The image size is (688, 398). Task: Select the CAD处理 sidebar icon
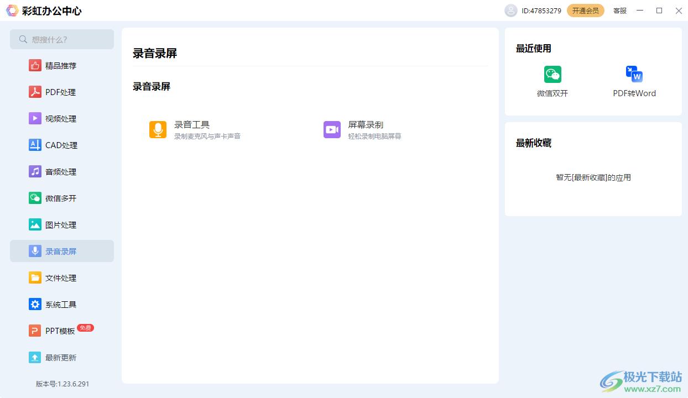[35, 145]
